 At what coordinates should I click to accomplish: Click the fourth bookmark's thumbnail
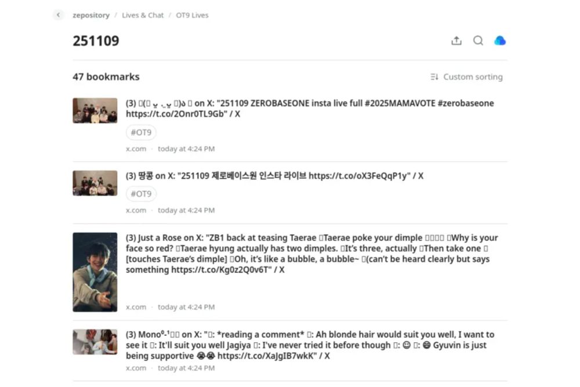pyautogui.click(x=95, y=342)
